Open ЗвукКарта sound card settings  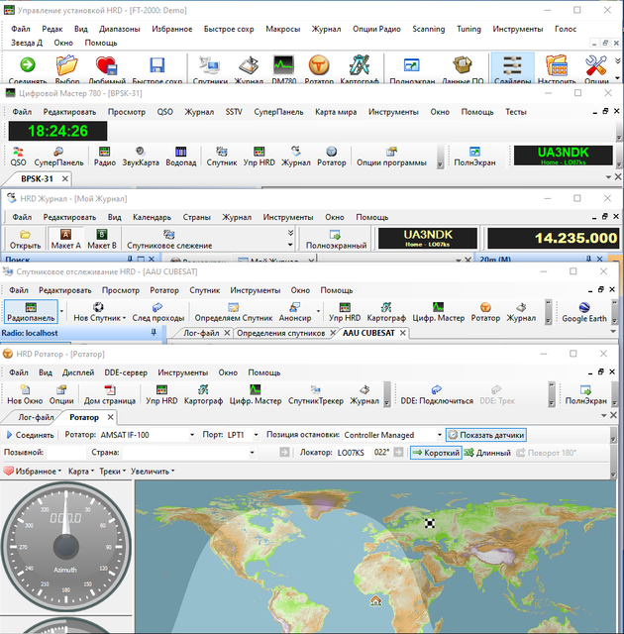(142, 156)
